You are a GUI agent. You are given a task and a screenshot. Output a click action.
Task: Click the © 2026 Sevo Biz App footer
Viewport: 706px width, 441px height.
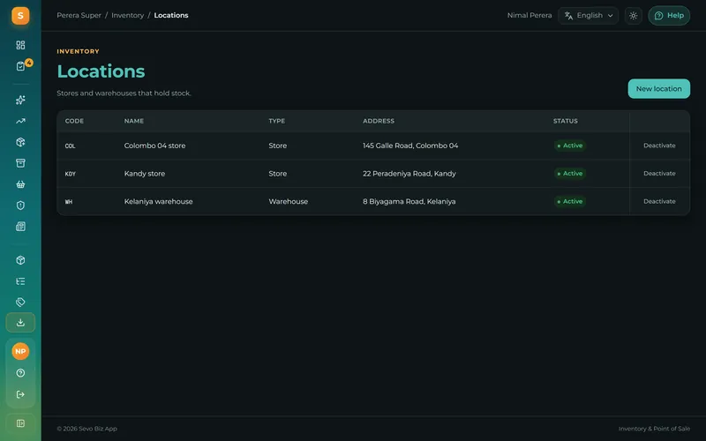click(x=86, y=429)
